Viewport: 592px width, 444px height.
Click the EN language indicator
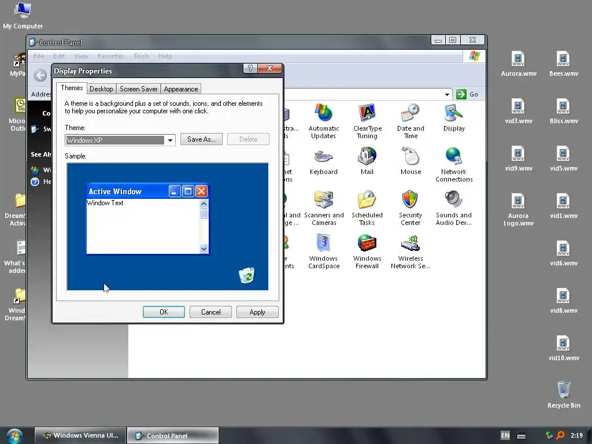pos(505,435)
